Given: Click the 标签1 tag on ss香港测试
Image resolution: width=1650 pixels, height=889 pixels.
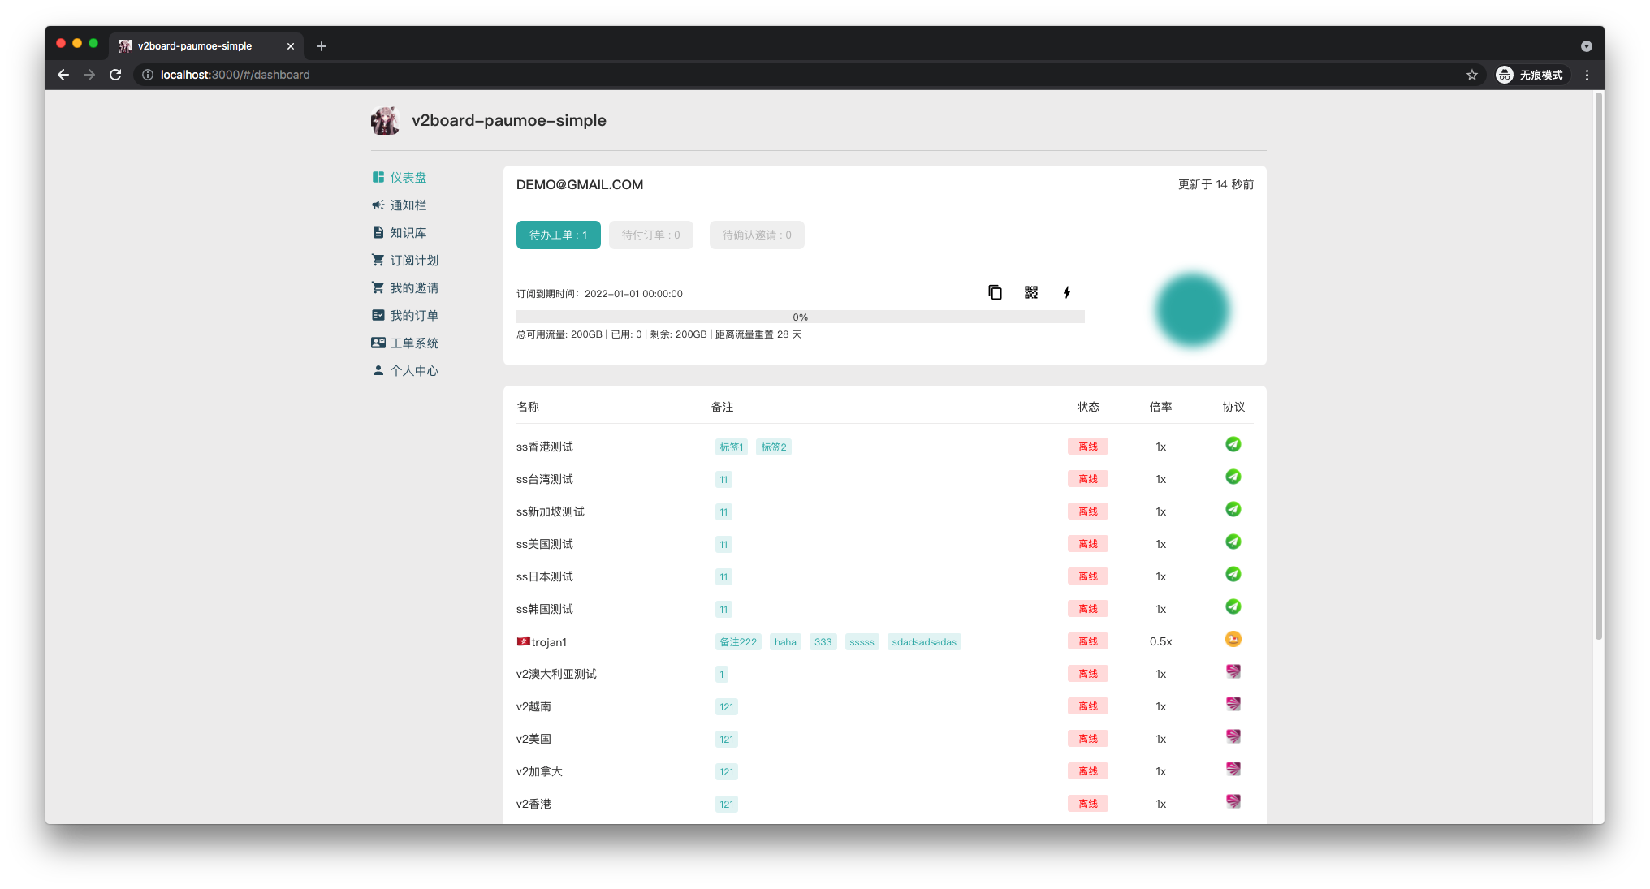Looking at the screenshot, I should pyautogui.click(x=731, y=447).
